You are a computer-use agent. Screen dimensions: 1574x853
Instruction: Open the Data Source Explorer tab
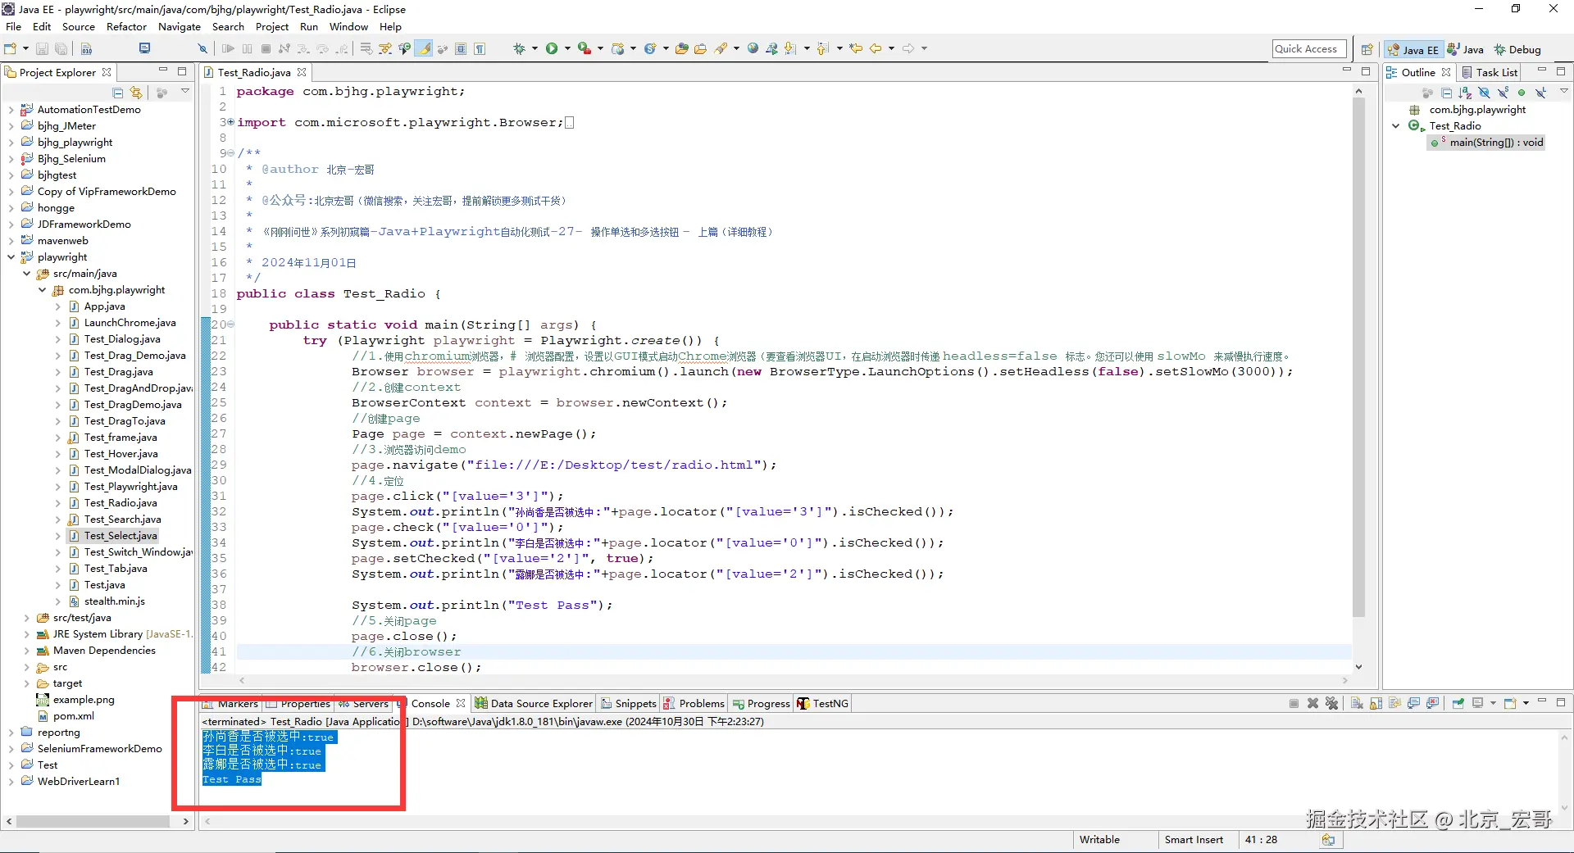534,703
